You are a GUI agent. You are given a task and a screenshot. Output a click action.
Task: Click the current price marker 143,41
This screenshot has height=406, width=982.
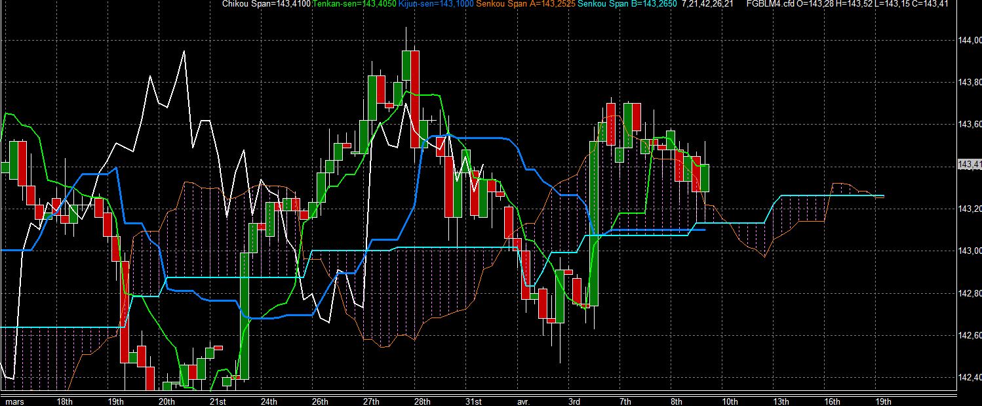[x=970, y=164]
